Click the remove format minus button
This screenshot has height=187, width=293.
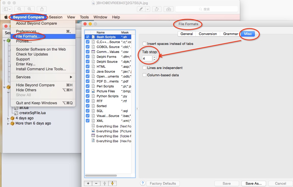pyautogui.click(x=96, y=183)
